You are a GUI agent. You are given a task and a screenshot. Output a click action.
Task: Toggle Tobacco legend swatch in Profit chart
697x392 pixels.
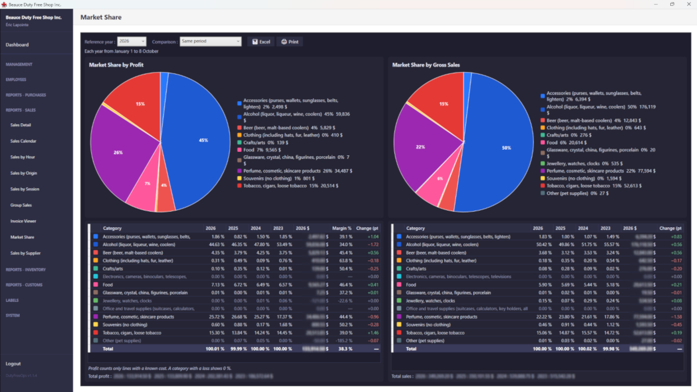[x=239, y=186]
